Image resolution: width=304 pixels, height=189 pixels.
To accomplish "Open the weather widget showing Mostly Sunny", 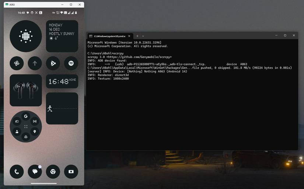I will pyautogui.click(x=62, y=36).
